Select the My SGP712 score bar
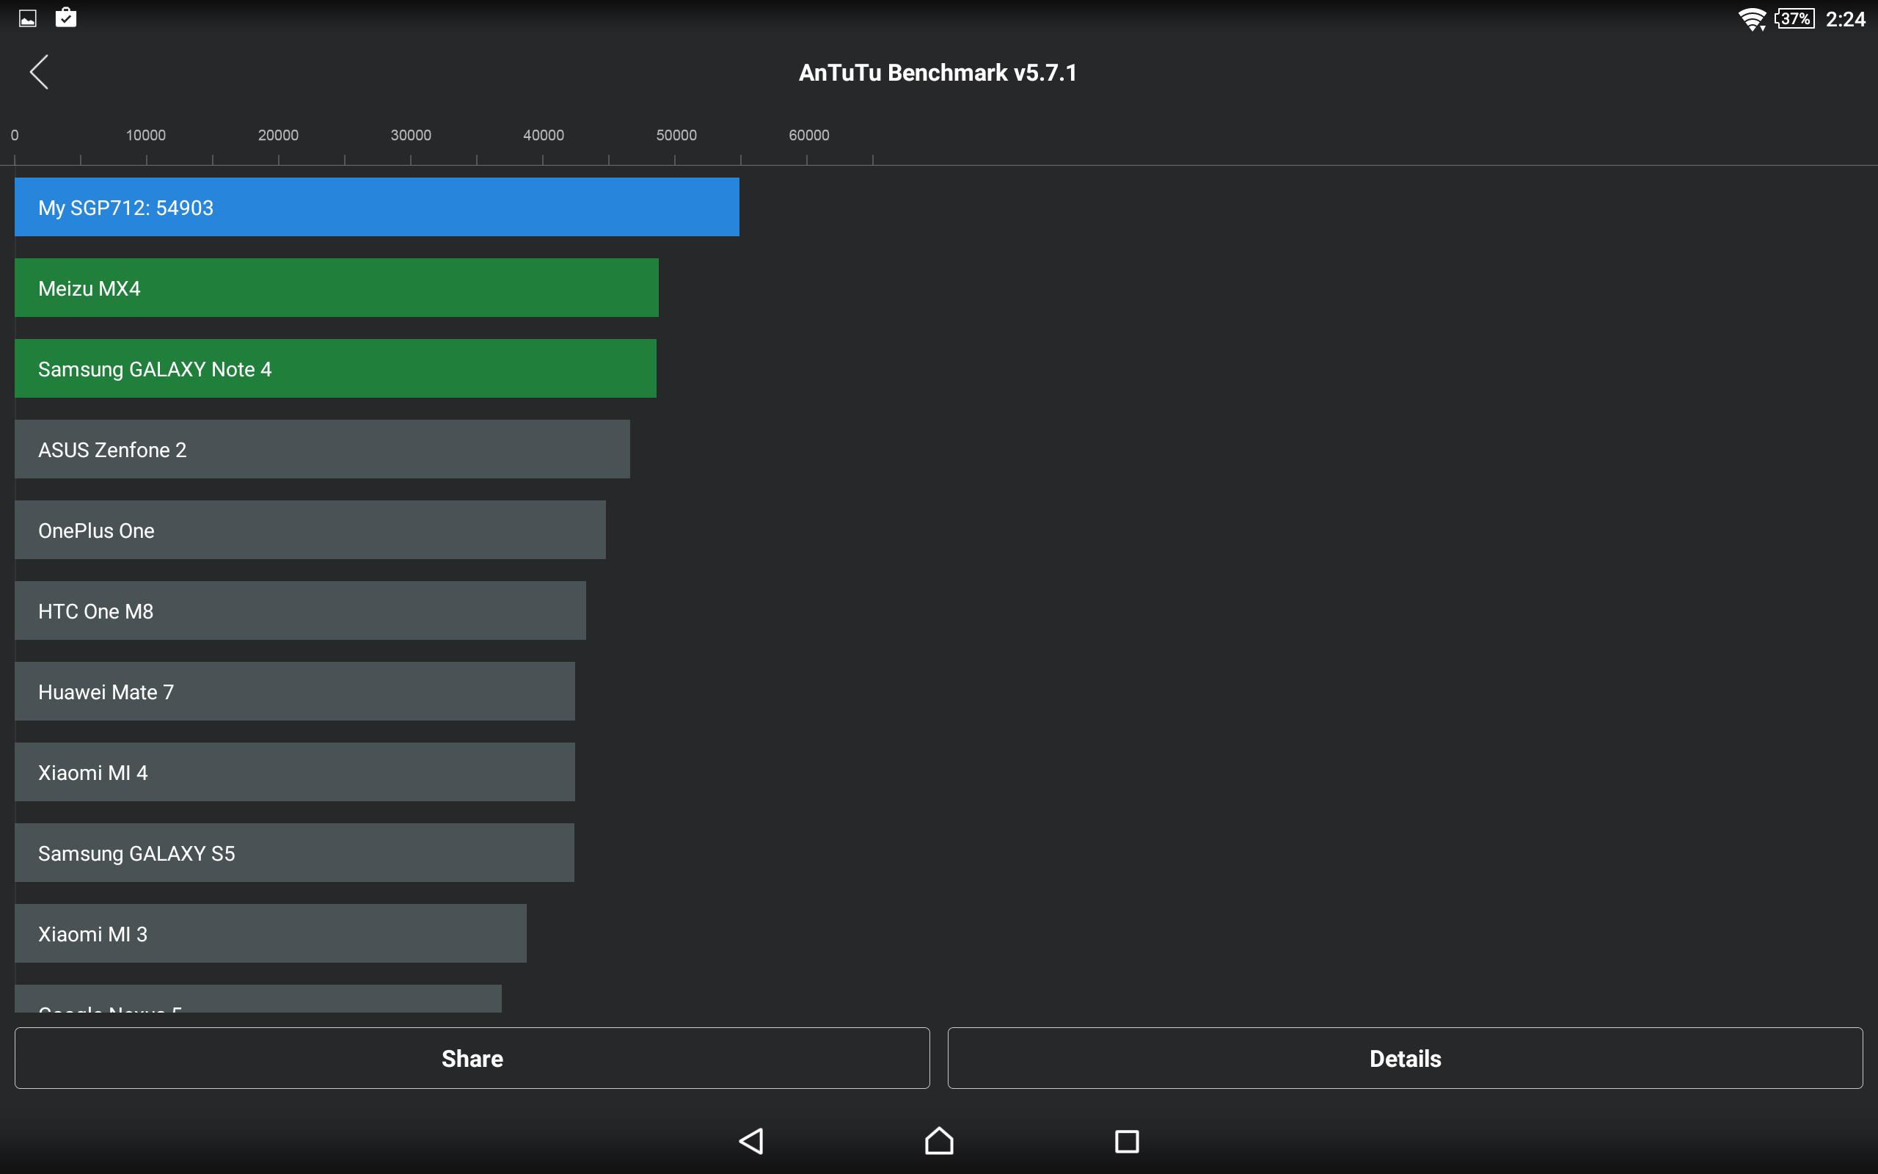This screenshot has width=1878, height=1174. (x=376, y=208)
